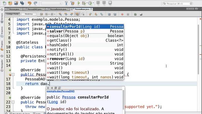
Task: Click the Previous Bookmark icon
Action: [90, 14]
